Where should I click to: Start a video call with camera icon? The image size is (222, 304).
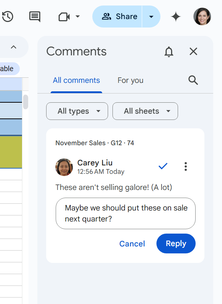[64, 17]
